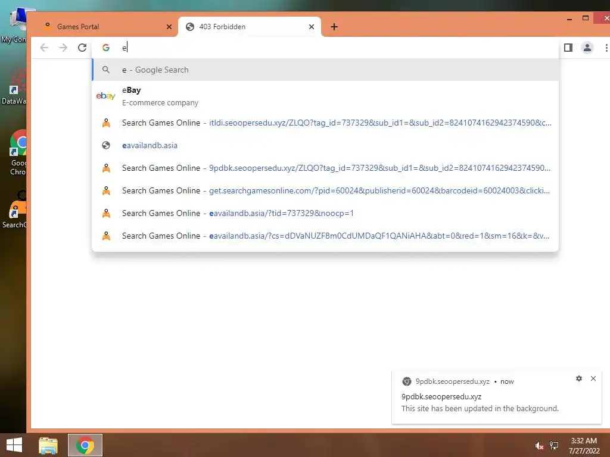This screenshot has width=610, height=457.
Task: Open the Google Chrome desktop shortcut
Action: tap(16, 153)
